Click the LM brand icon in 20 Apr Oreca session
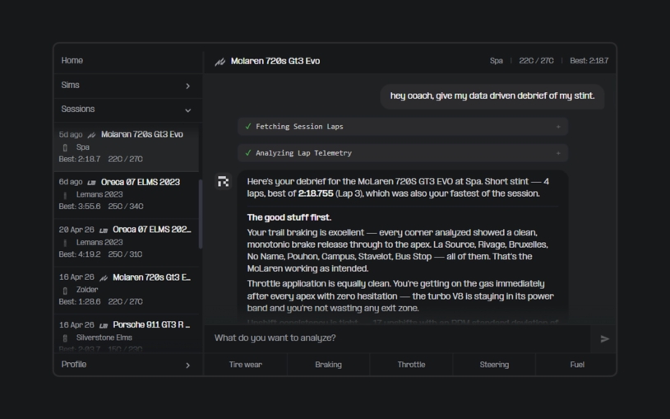670x419 pixels. 104,230
